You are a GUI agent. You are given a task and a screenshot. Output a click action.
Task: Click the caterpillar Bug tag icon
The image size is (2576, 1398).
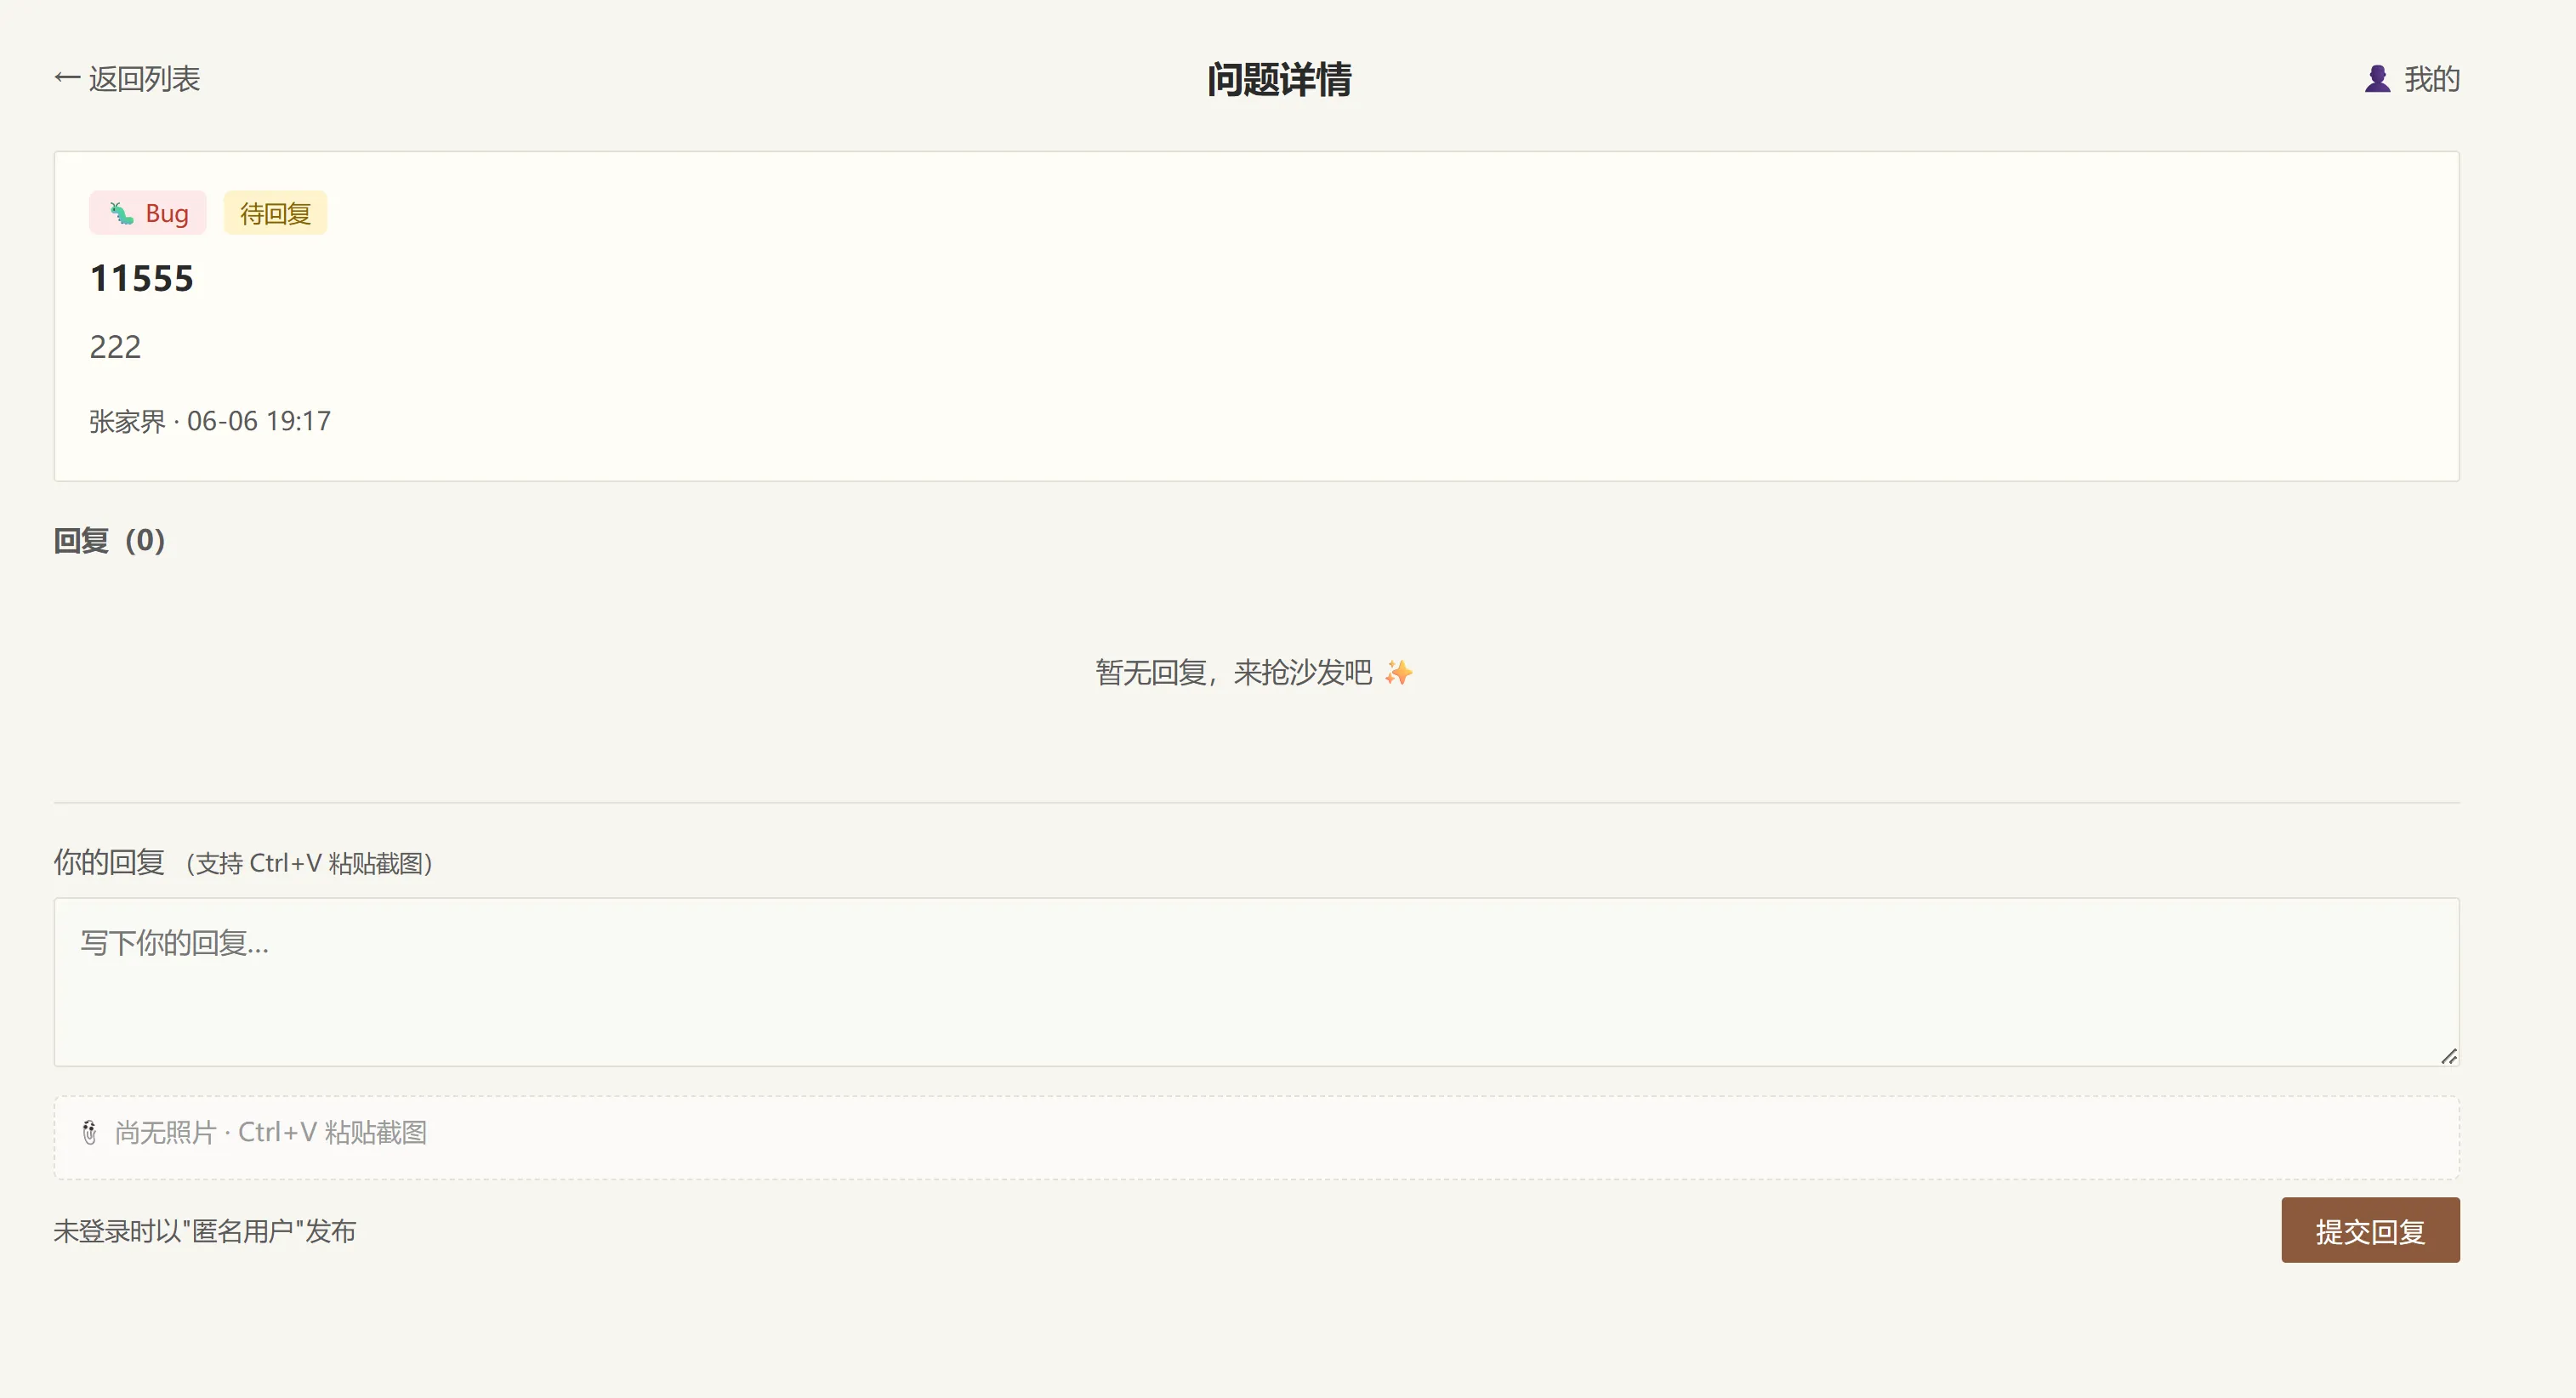[122, 213]
